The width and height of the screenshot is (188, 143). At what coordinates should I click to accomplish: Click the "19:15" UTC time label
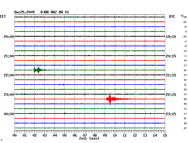coord(171,37)
